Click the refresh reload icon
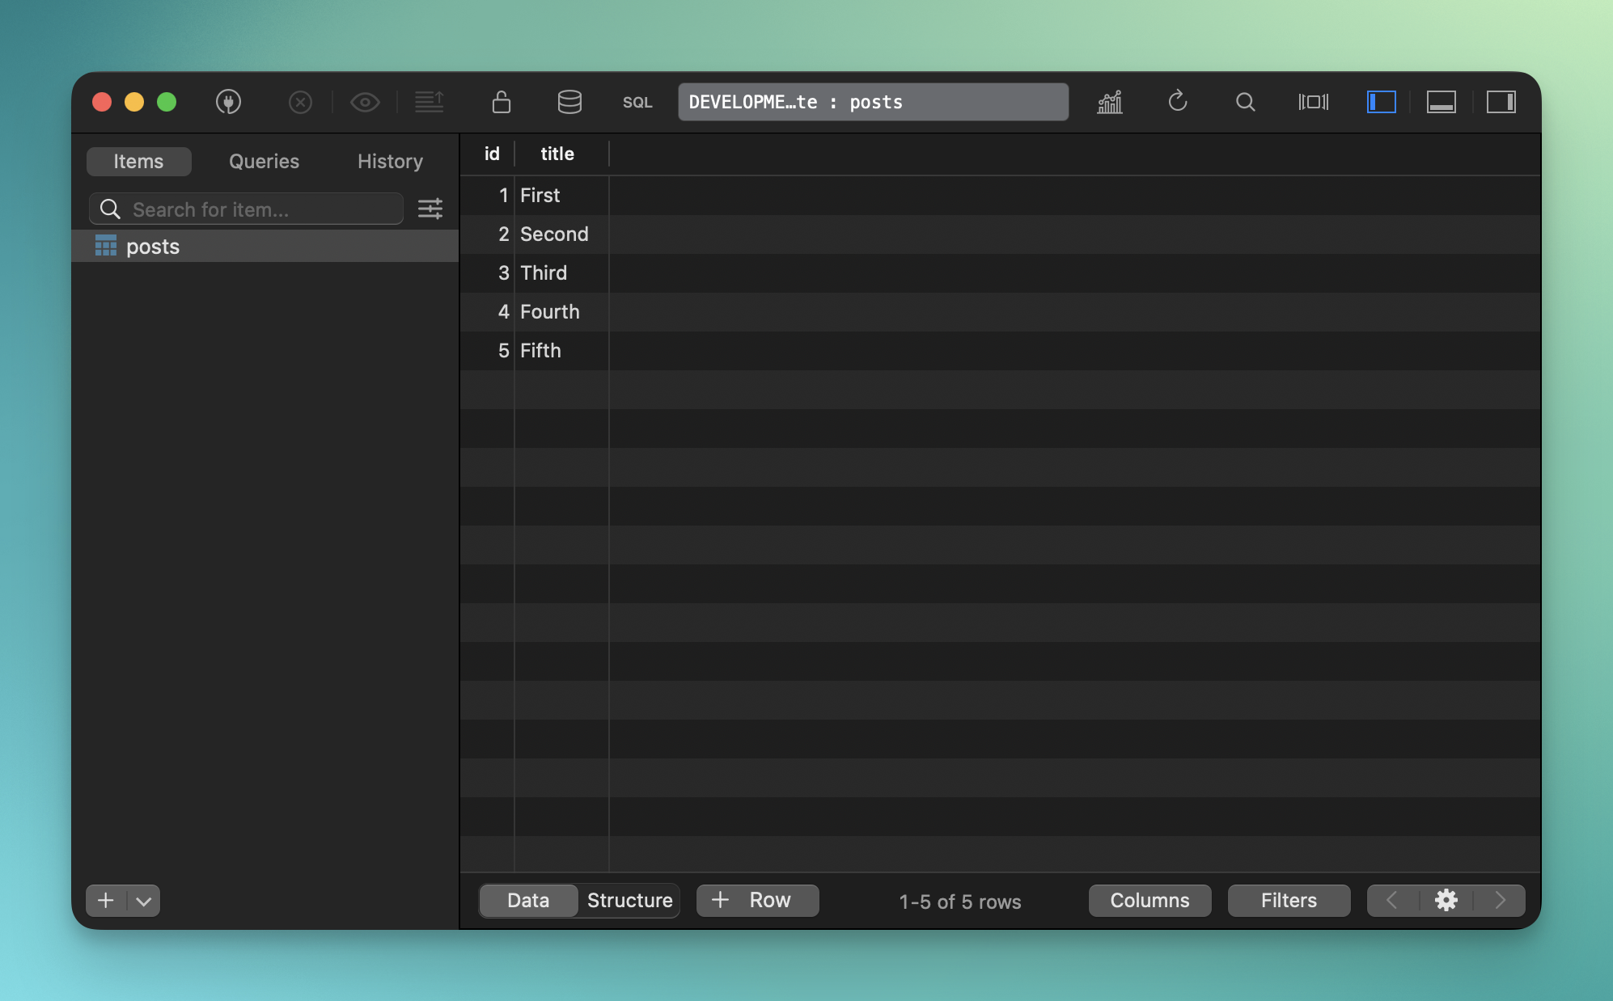Viewport: 1613px width, 1001px height. coord(1178,102)
